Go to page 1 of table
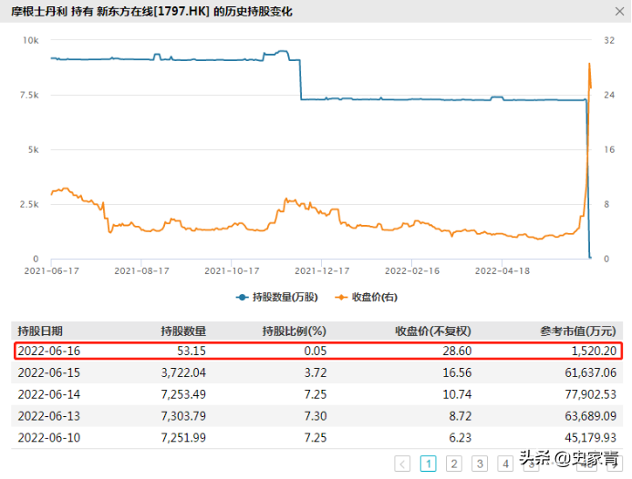This screenshot has width=632, height=479. point(428,464)
